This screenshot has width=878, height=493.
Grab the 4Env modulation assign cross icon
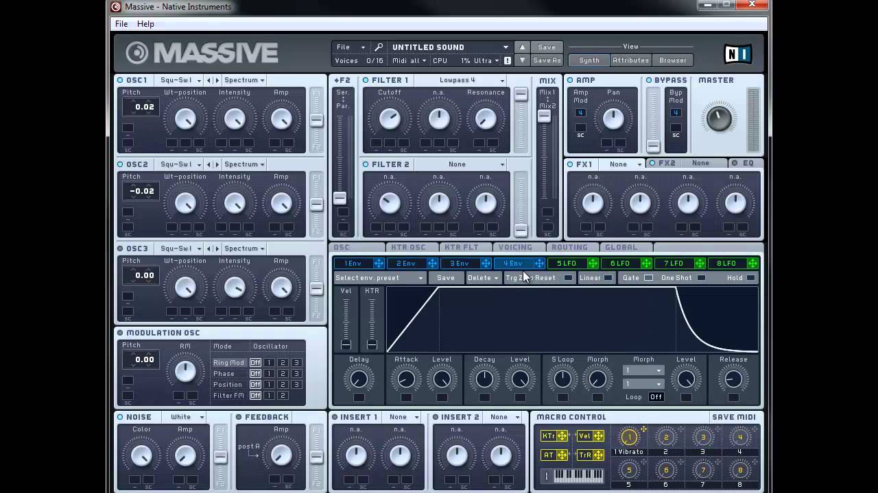pyautogui.click(x=539, y=264)
